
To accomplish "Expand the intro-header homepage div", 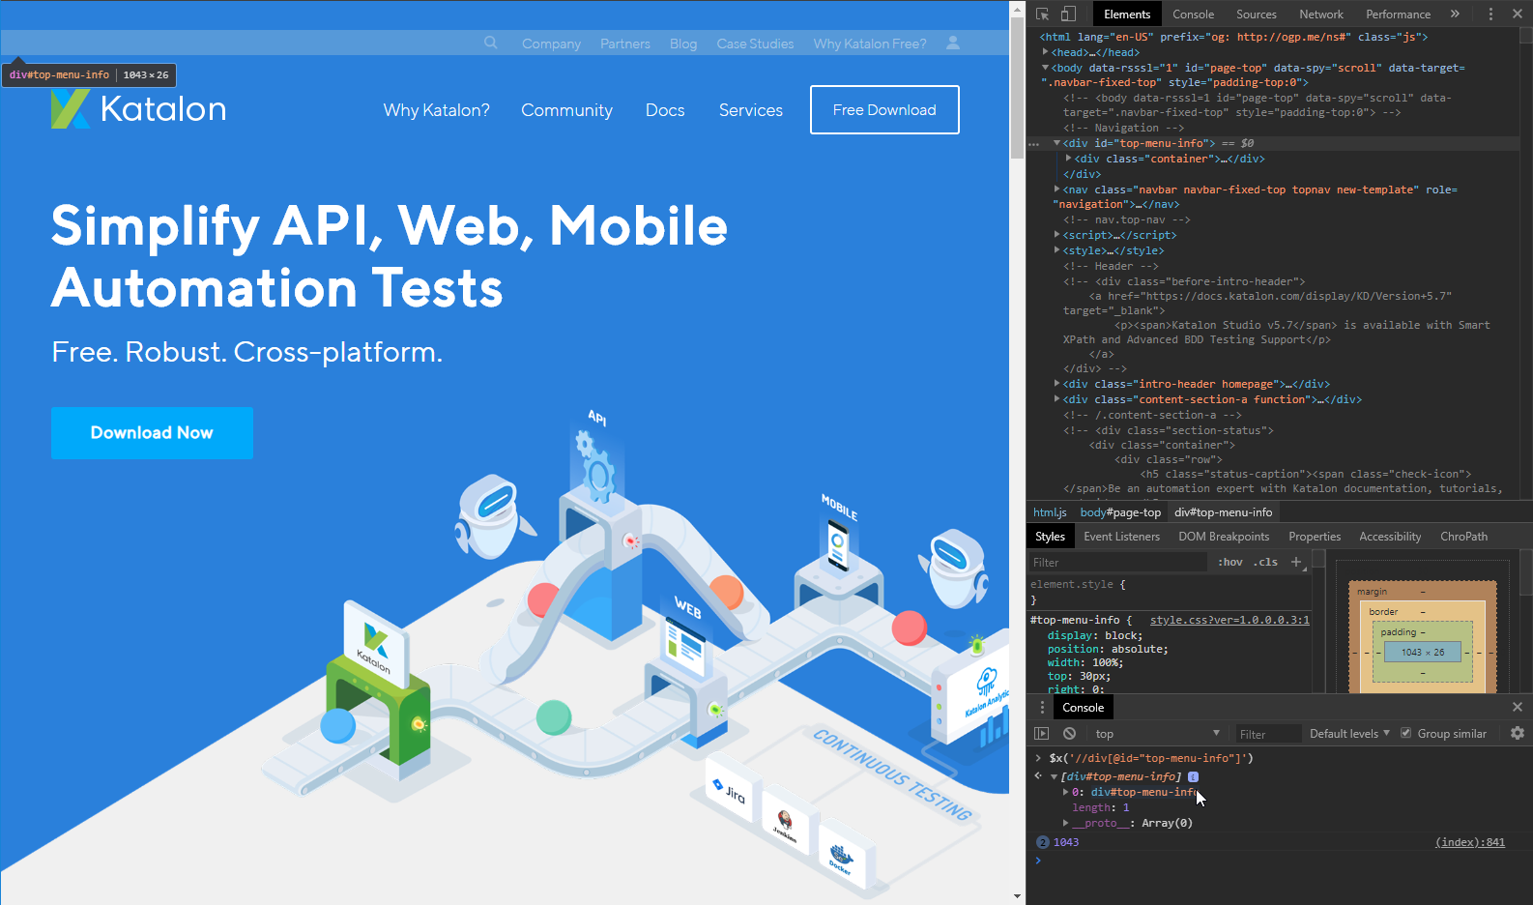I will (x=1056, y=384).
